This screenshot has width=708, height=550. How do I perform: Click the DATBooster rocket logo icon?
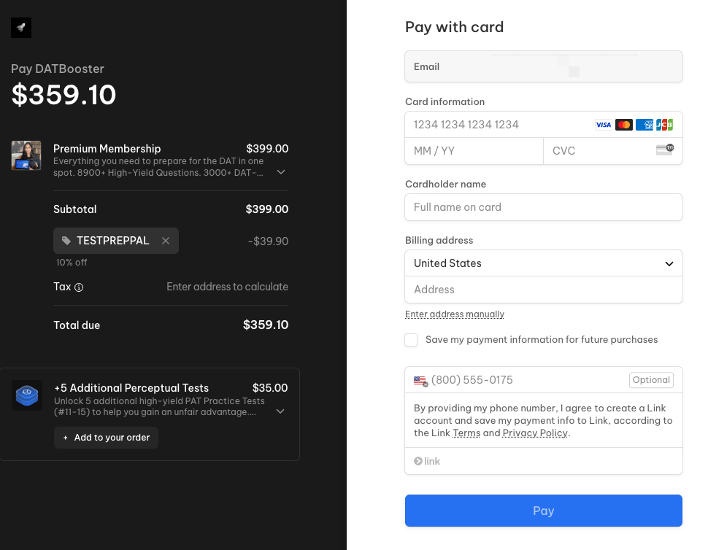pyautogui.click(x=21, y=28)
